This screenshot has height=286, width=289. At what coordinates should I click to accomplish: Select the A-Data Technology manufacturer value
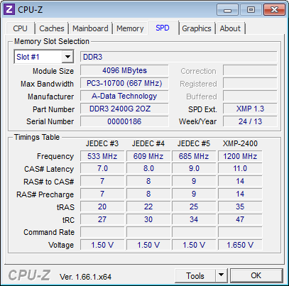point(124,96)
